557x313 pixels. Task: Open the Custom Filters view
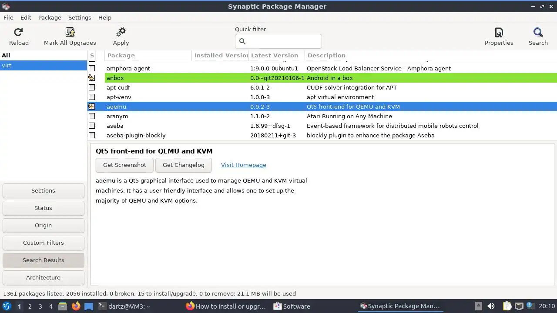[43, 243]
